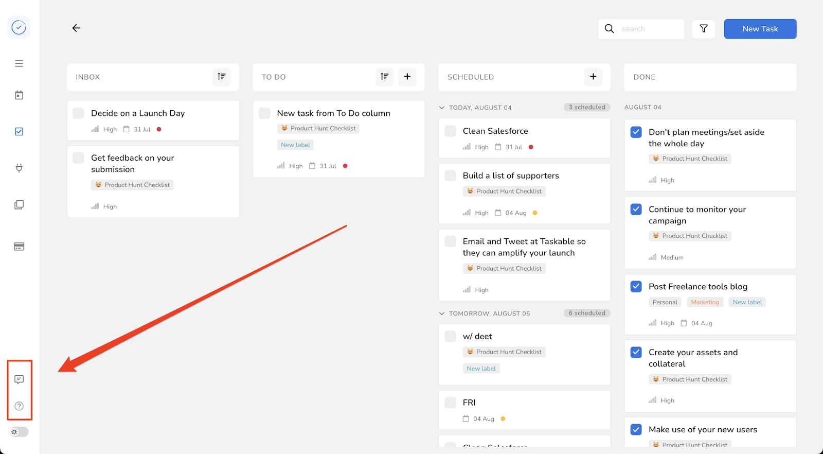This screenshot has width=823, height=454.
Task: Click 'New label' tag on To Do task
Action: [295, 145]
